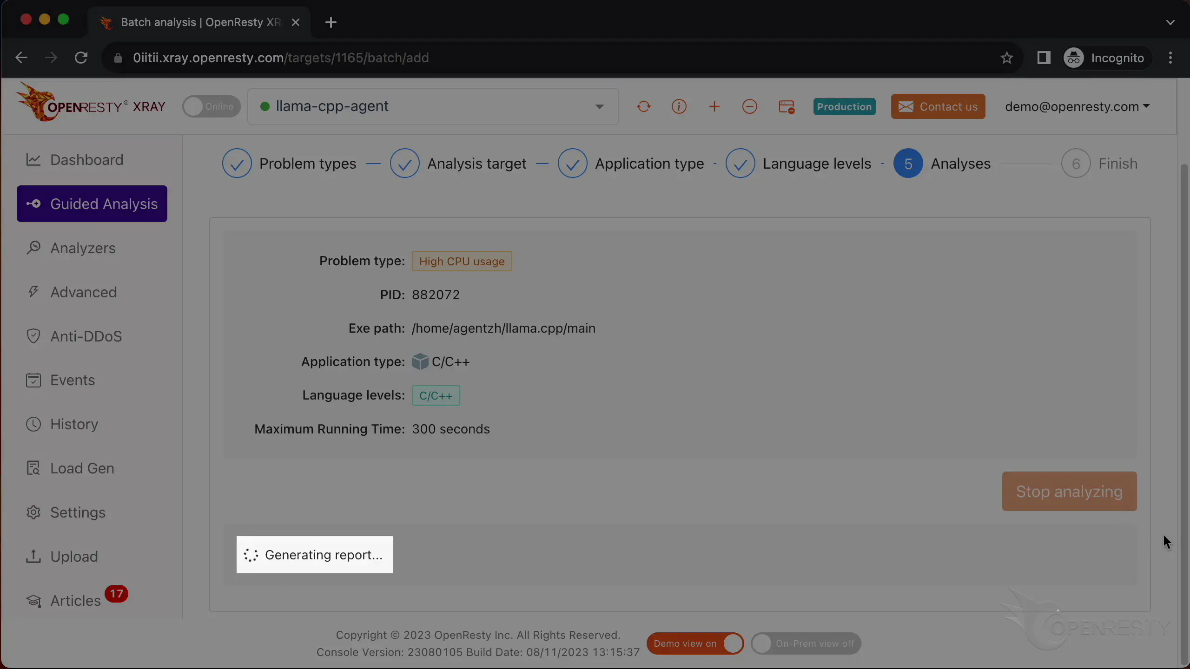Click the Contact us button
The image size is (1190, 669).
point(938,106)
